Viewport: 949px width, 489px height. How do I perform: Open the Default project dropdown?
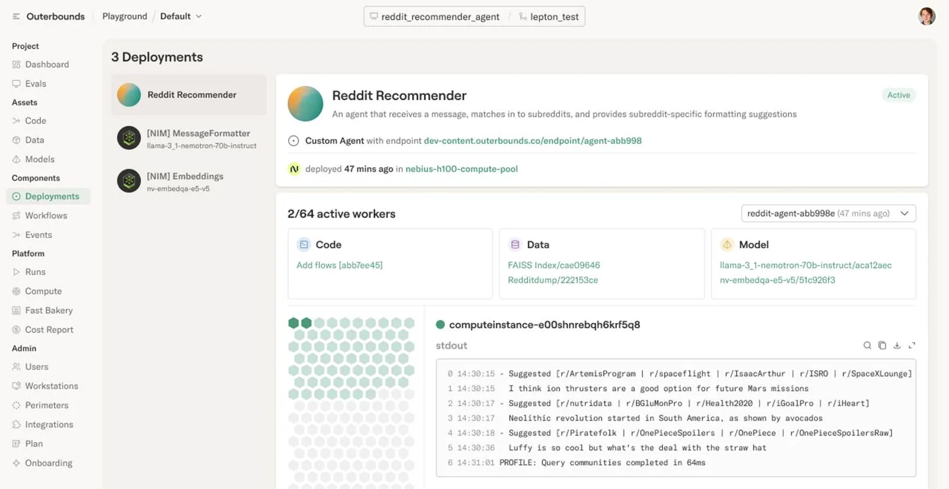click(181, 17)
